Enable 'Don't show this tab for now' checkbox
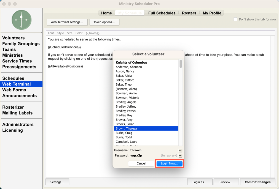Viewport: 279px width, 189px height. [x=235, y=19]
